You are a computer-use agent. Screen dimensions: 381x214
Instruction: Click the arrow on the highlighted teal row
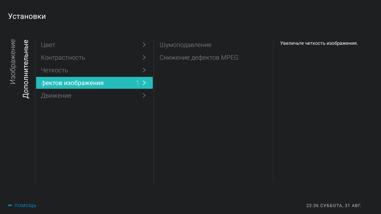pos(144,83)
